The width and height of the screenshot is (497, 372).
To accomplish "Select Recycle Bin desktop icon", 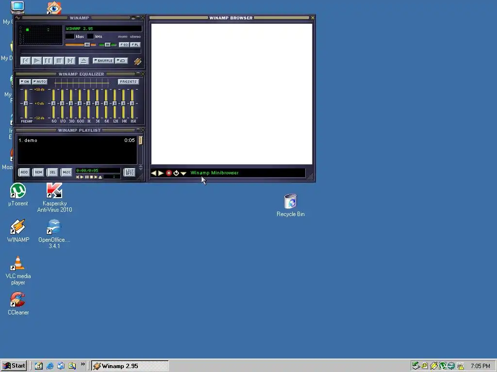I will point(290,205).
